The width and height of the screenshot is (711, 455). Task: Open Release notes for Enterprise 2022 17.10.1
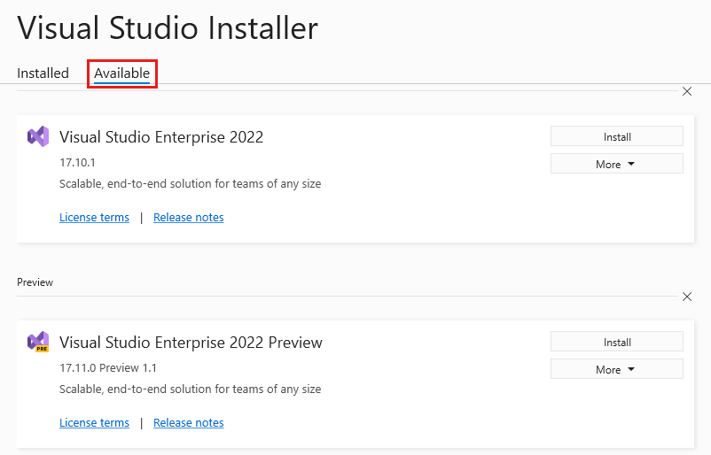(189, 217)
